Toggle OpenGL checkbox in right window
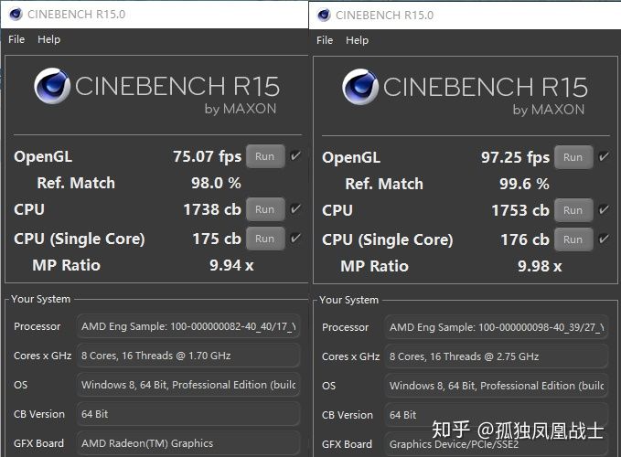The image size is (621, 457). tap(604, 156)
